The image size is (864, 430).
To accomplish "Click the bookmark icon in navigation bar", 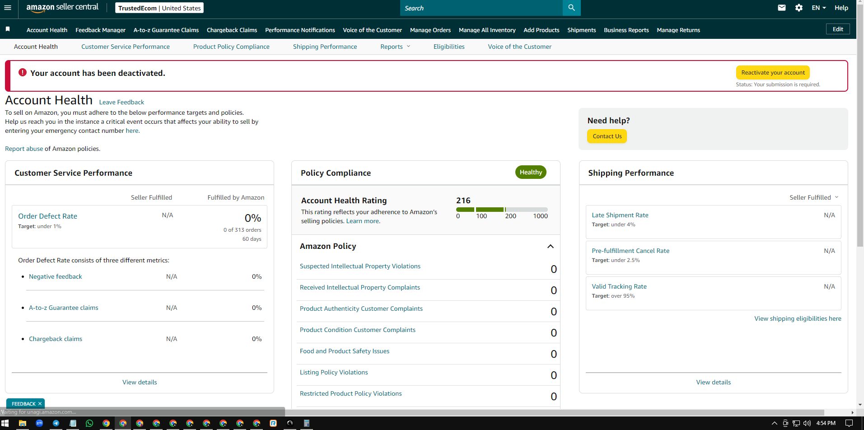I will (8, 29).
